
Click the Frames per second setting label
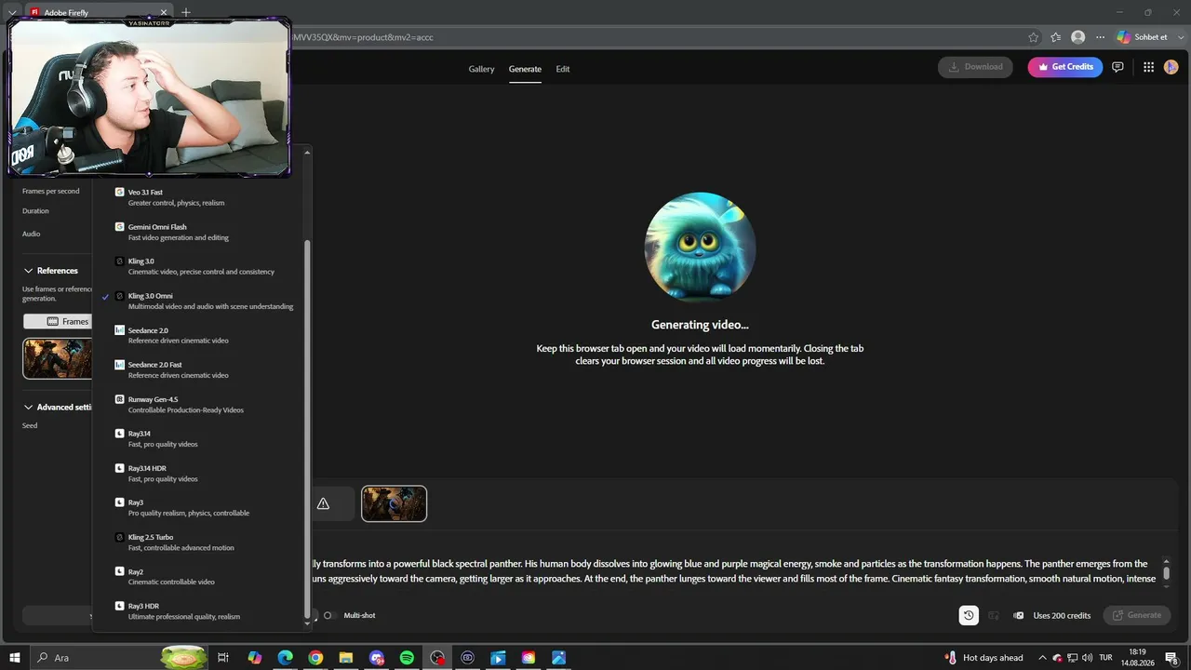[x=50, y=191]
